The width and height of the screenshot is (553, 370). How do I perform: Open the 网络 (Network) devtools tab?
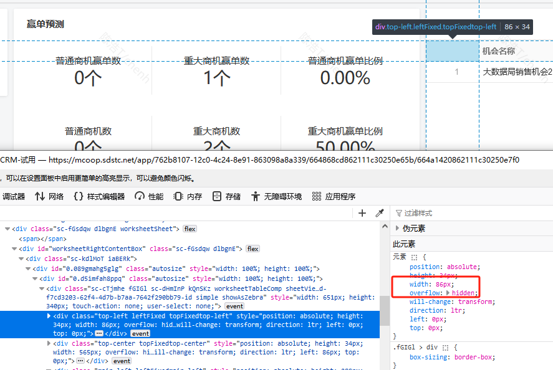coord(49,196)
